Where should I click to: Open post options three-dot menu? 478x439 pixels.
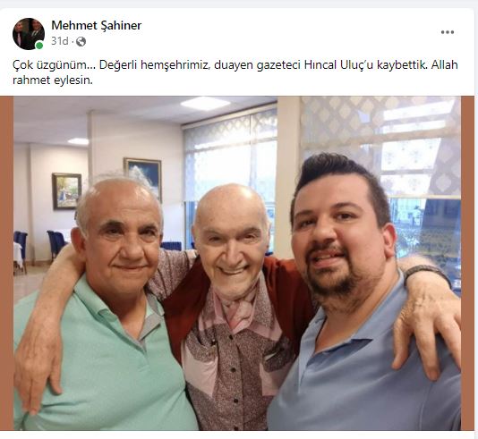(x=448, y=32)
